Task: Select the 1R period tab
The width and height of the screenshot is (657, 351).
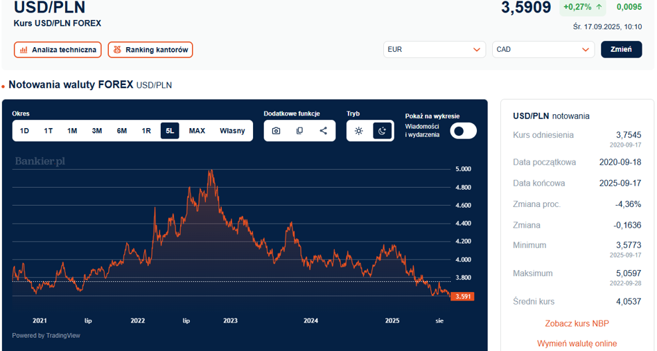Action: [146, 131]
